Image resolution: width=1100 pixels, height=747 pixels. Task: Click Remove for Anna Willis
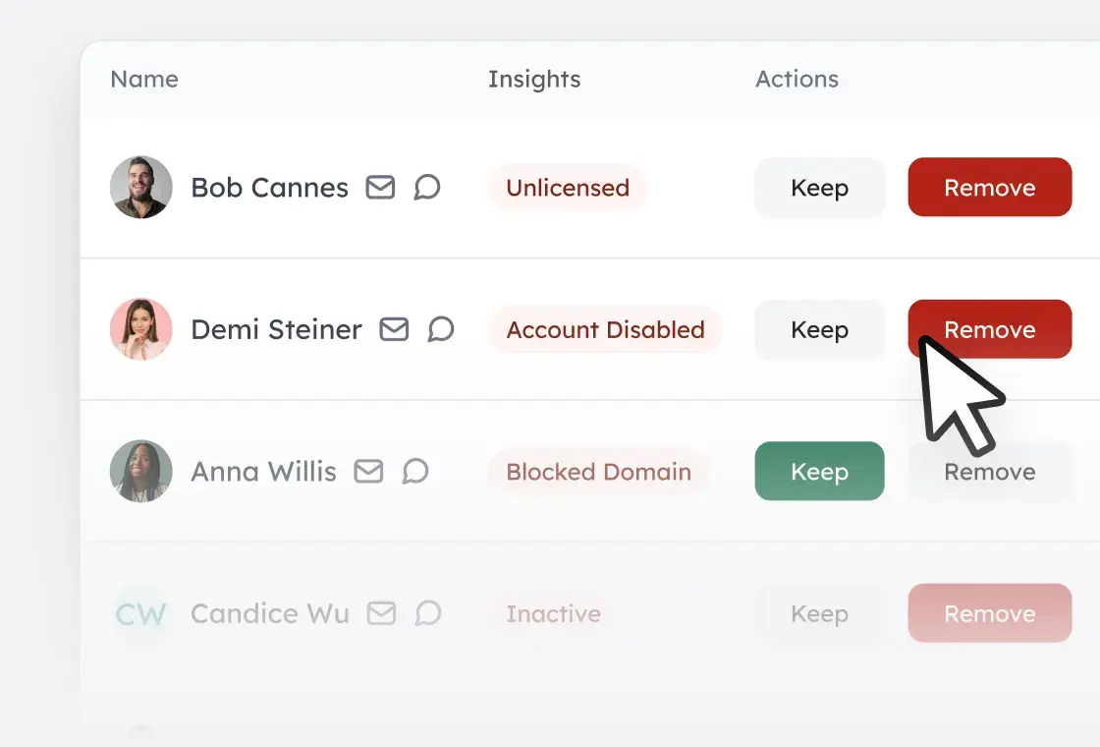point(989,472)
